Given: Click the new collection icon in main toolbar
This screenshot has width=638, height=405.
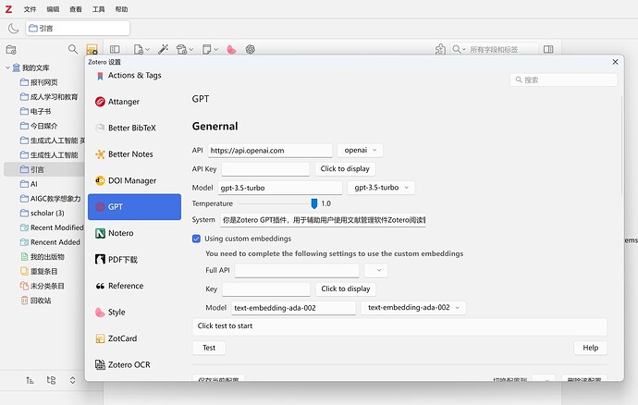Looking at the screenshot, I should (x=11, y=50).
